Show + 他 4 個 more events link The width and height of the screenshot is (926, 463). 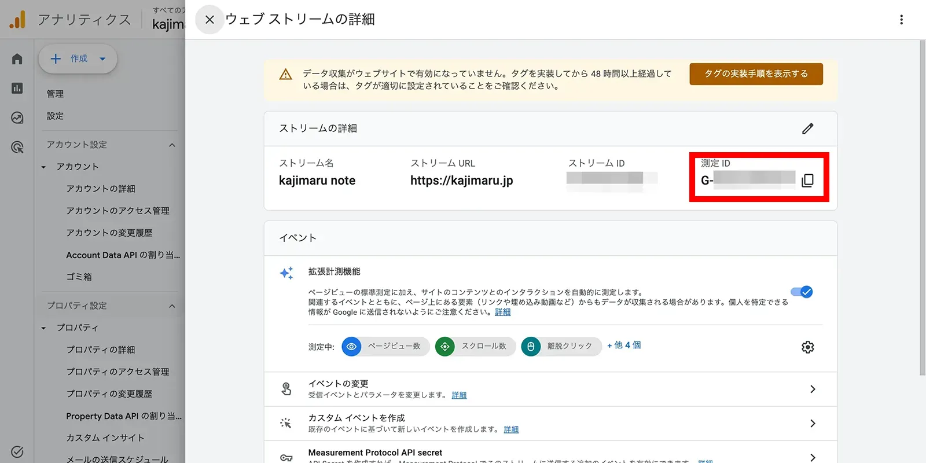point(624,345)
